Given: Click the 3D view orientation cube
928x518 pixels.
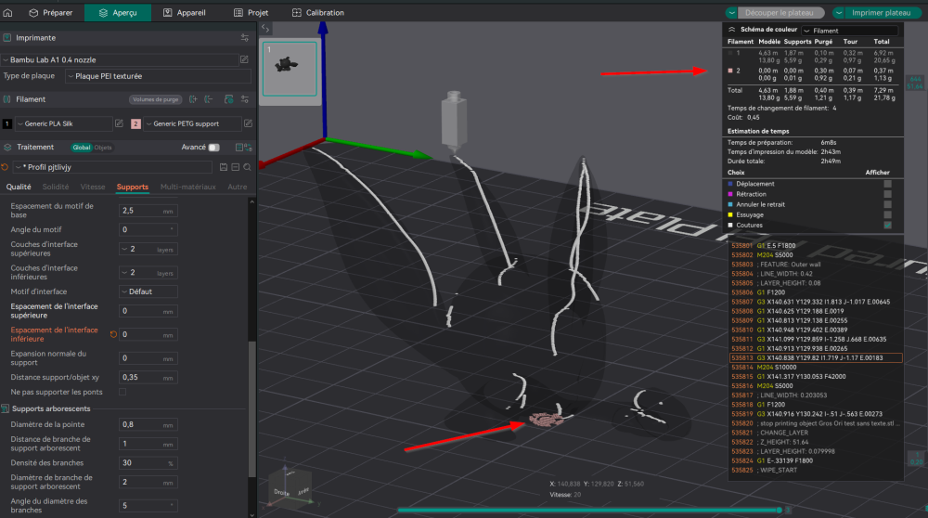Looking at the screenshot, I should click(290, 488).
